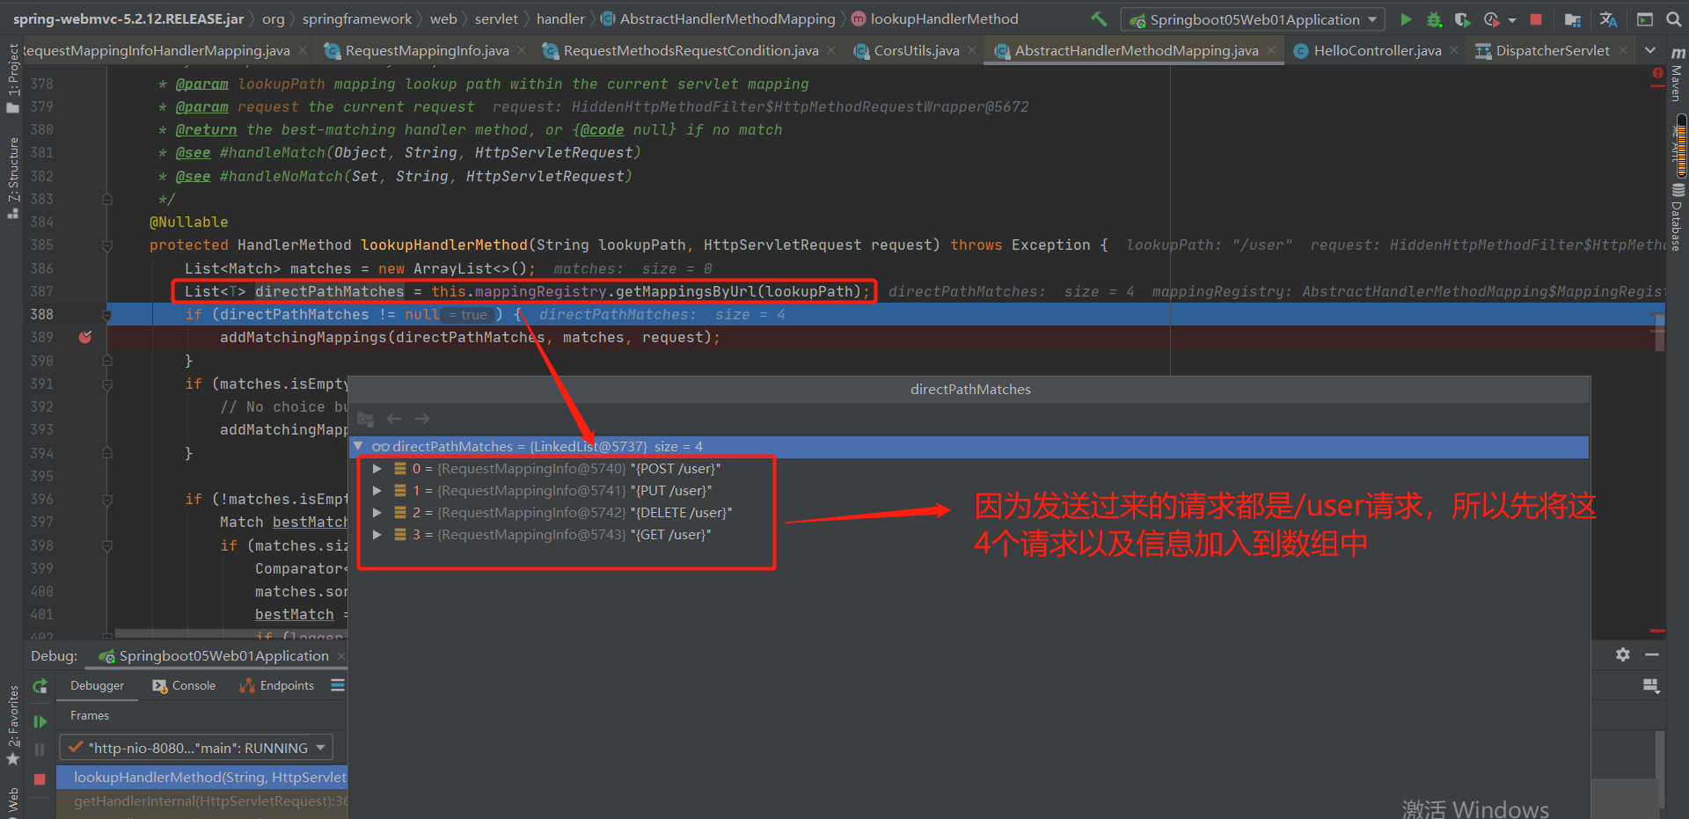Click the Translate icon in toolbar
Viewport: 1689px width, 819px height.
[x=1608, y=19]
